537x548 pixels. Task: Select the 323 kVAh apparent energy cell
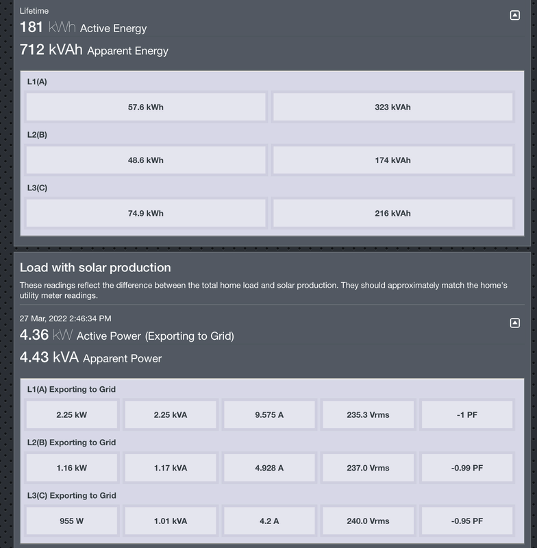(x=392, y=107)
